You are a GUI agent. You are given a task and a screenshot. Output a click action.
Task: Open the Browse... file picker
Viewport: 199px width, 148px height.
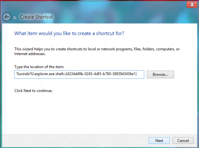point(160,75)
